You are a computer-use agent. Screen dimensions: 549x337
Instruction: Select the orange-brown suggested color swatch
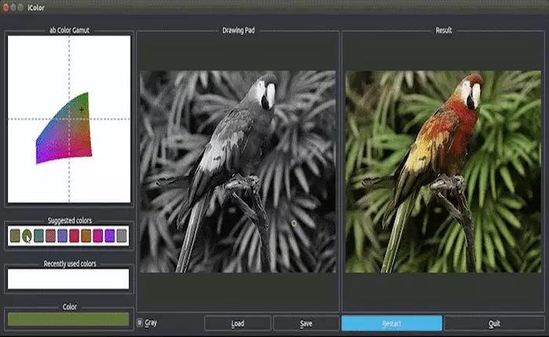click(x=85, y=235)
